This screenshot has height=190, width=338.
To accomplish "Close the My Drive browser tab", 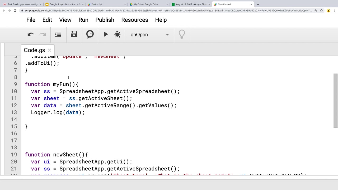I will (x=167, y=4).
